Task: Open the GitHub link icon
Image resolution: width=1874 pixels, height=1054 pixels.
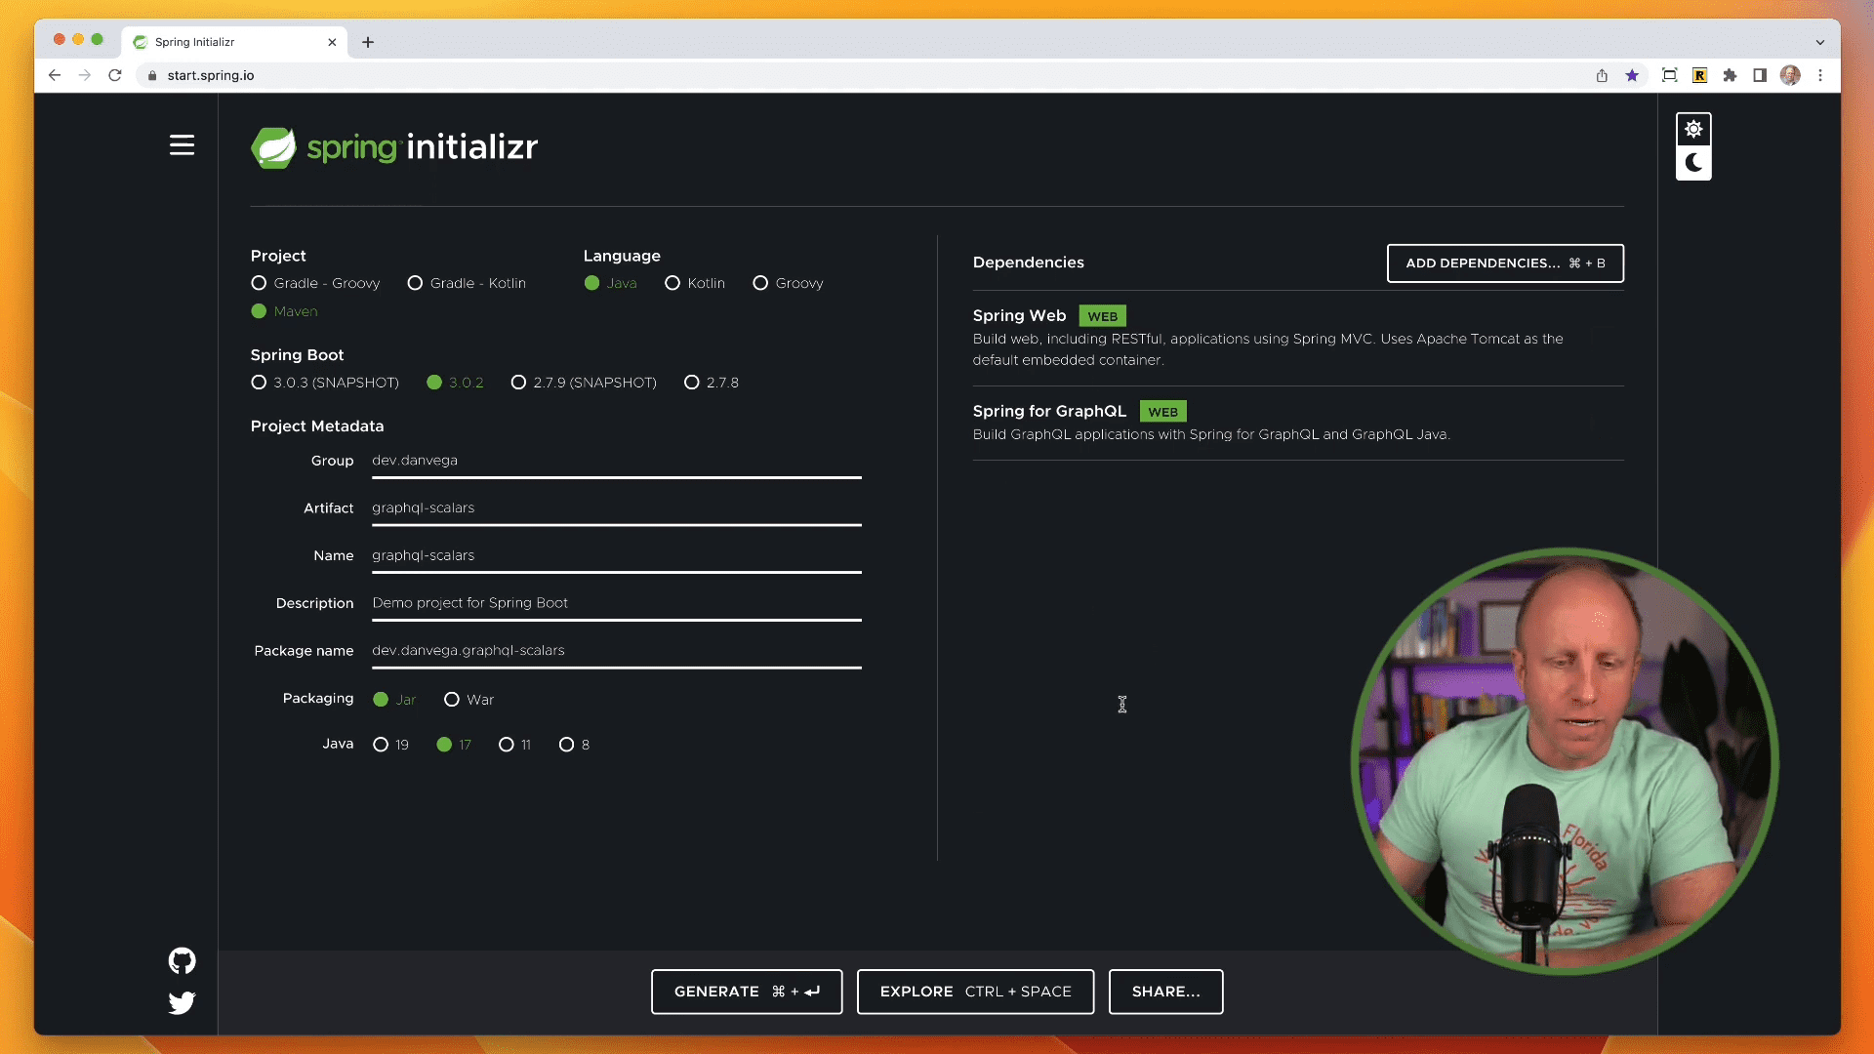Action: [182, 960]
